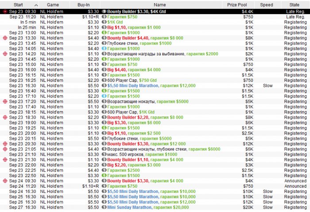The height and width of the screenshot is (212, 310).
Task: Click the 9-max icon on the Sep 24 11:20 row
Action: coord(104,186)
